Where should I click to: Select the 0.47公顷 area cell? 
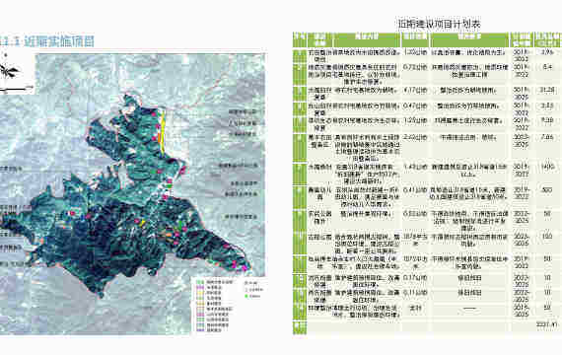415,106
